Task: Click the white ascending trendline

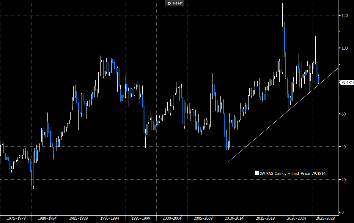Action: pyautogui.click(x=283, y=115)
